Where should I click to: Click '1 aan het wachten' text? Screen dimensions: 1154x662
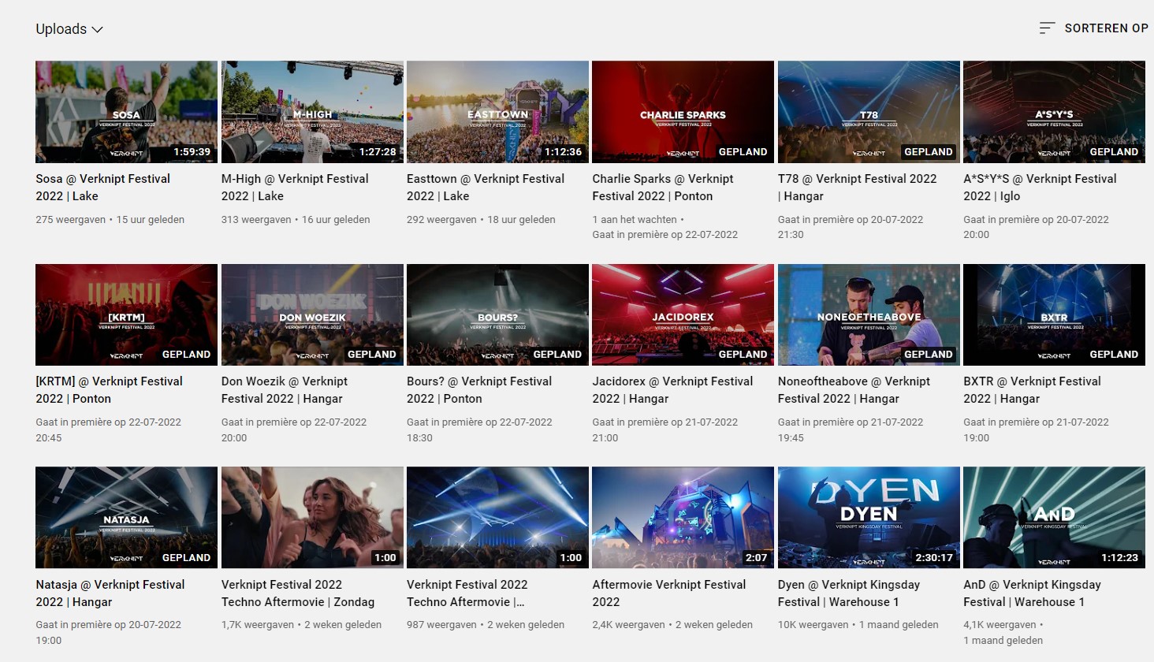click(x=635, y=220)
